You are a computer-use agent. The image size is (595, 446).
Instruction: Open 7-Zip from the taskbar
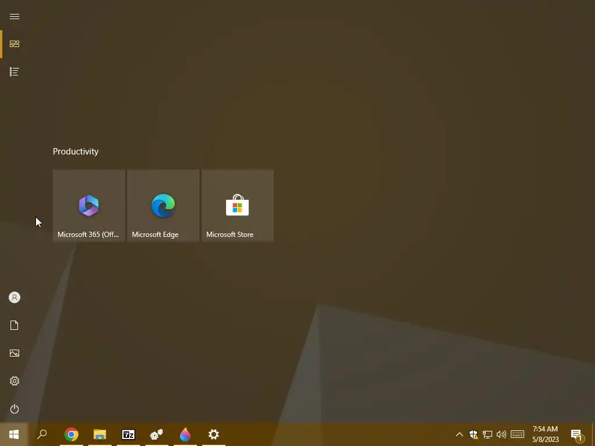coord(128,434)
